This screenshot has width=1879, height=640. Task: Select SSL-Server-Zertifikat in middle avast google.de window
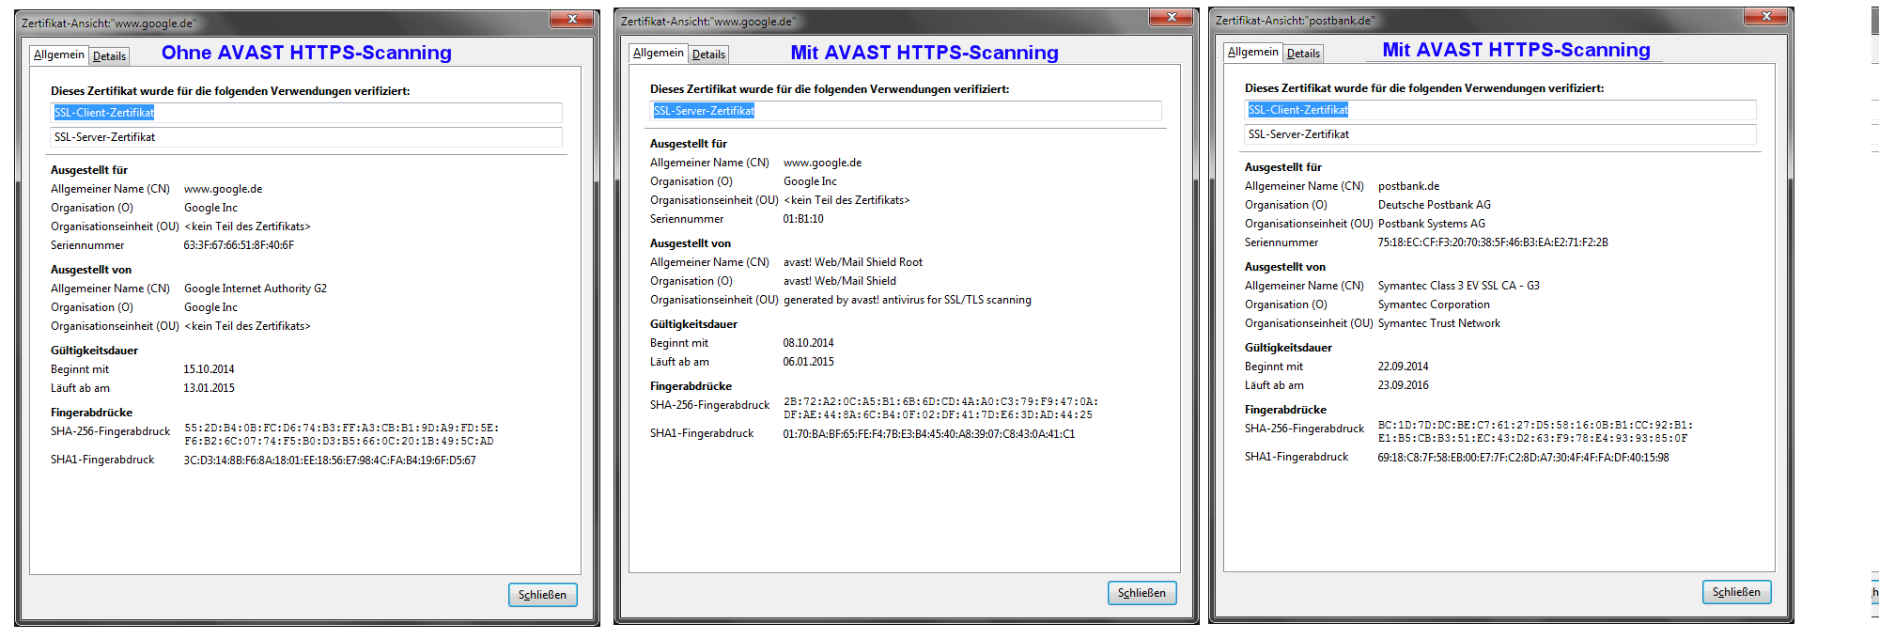tap(906, 111)
